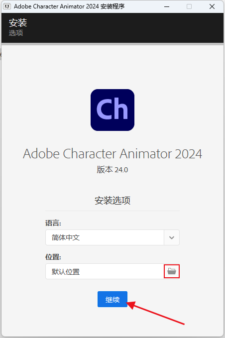Image resolution: width=225 pixels, height=338 pixels.
Task: Click the disabled maximize window button
Action: point(189,6)
